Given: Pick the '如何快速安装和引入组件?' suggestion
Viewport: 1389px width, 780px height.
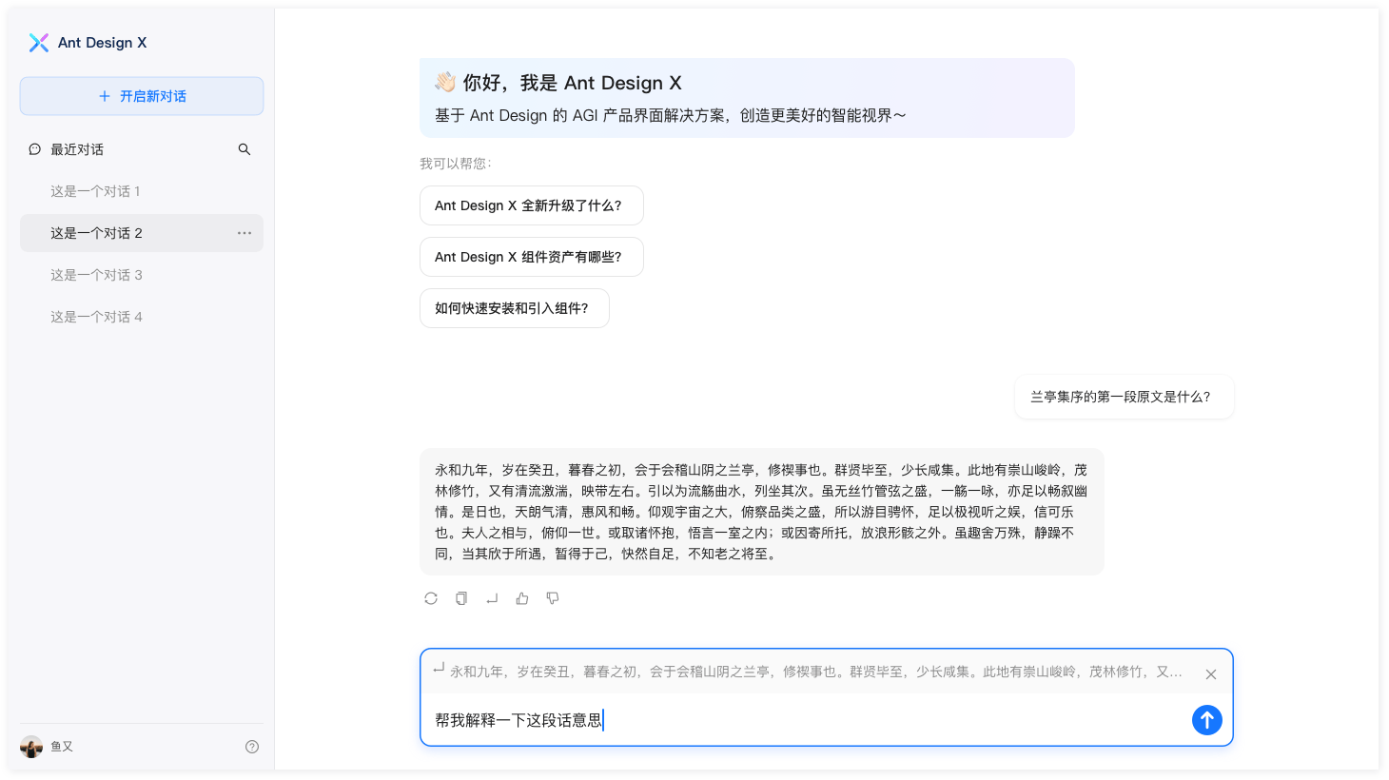Looking at the screenshot, I should 515,308.
